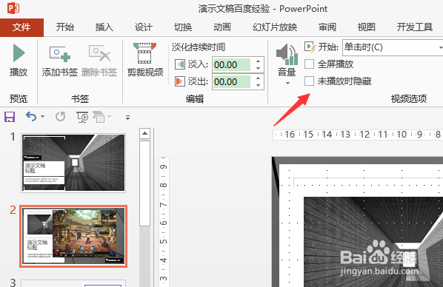Click the grayed slide layout toolbar icon
This screenshot has height=287, width=443.
(99, 117)
